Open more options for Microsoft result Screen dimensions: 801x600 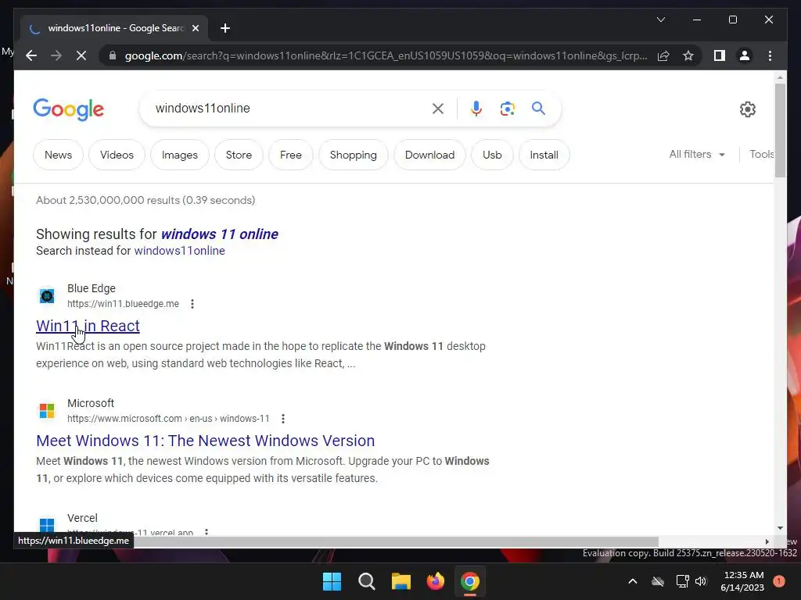click(283, 419)
